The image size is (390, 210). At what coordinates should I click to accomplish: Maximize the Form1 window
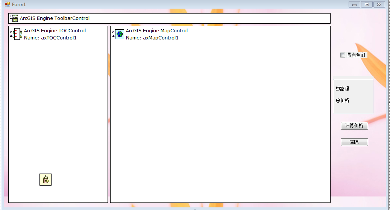(367, 5)
